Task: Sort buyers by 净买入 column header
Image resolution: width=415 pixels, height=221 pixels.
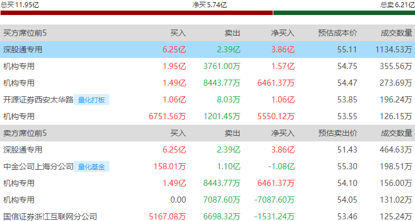Action: (x=283, y=33)
